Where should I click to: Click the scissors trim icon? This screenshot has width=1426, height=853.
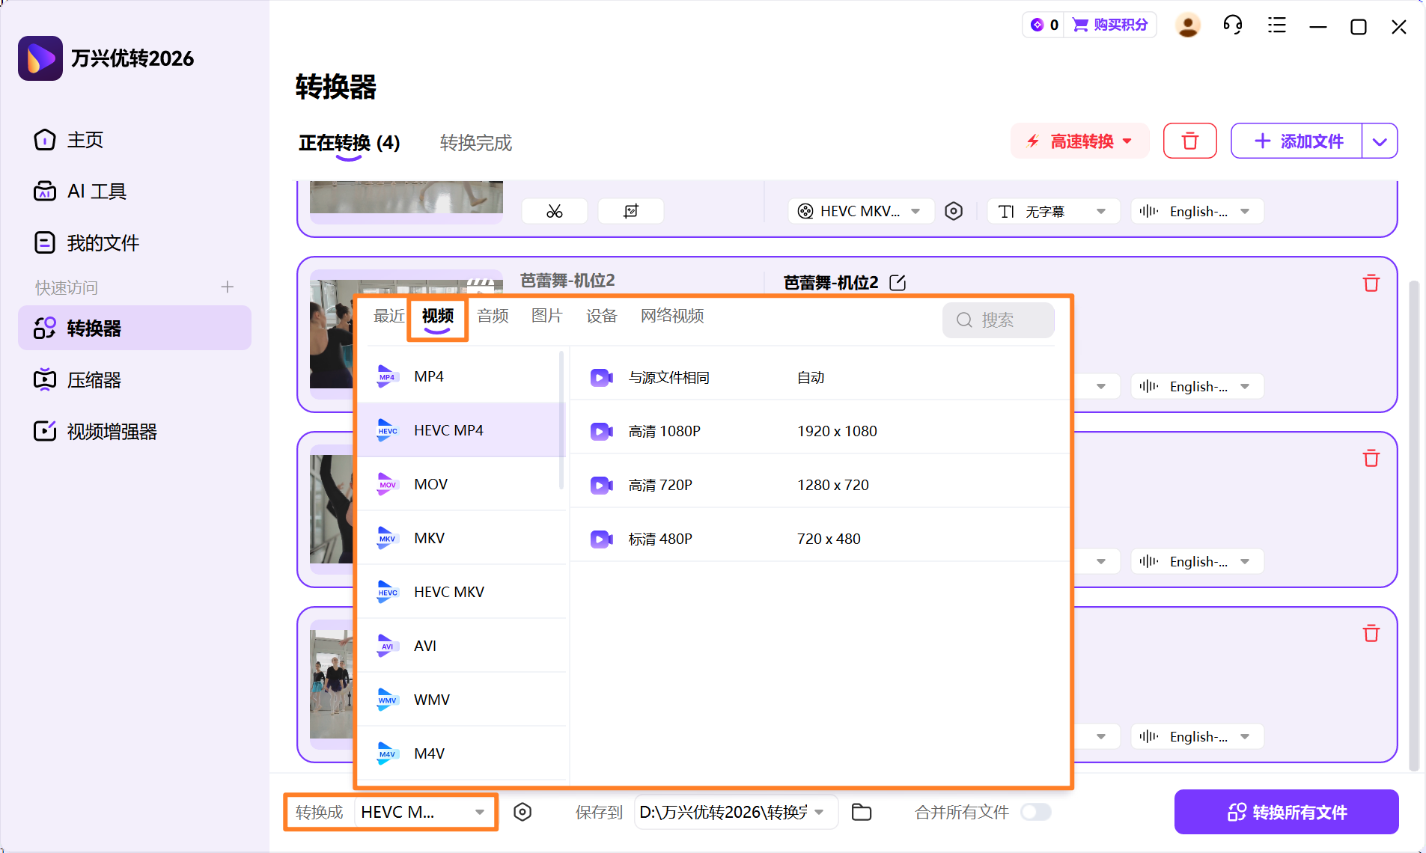tap(554, 212)
